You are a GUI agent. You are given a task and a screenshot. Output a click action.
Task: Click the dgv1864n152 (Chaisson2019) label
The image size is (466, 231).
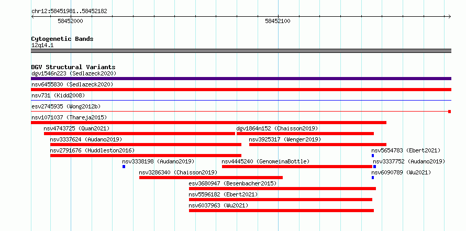pos(277,128)
